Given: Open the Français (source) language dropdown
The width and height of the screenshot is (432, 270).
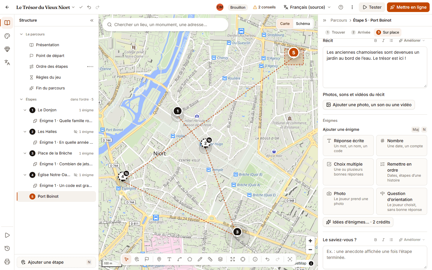Looking at the screenshot, I should coord(307,7).
